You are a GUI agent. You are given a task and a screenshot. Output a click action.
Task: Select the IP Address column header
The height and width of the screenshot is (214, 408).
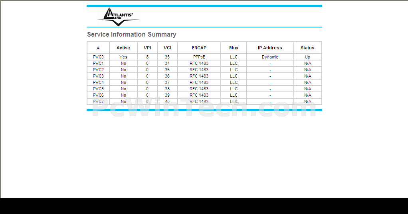pyautogui.click(x=270, y=48)
